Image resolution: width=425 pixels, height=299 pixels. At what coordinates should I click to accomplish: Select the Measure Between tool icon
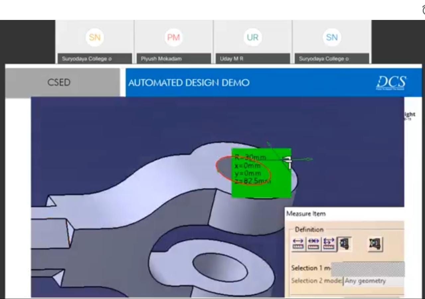point(298,244)
